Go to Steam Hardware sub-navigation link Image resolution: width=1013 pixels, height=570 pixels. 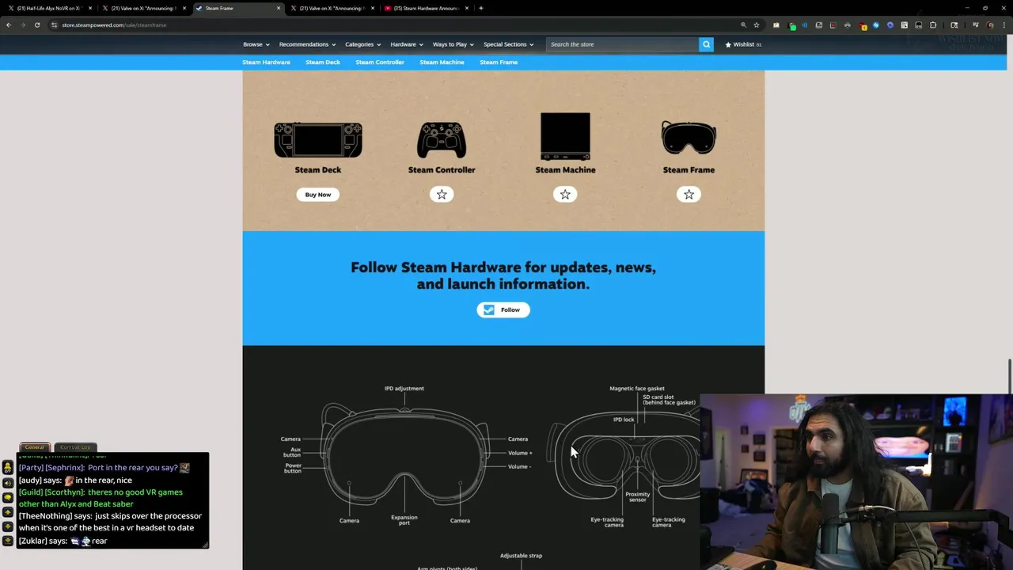click(266, 62)
